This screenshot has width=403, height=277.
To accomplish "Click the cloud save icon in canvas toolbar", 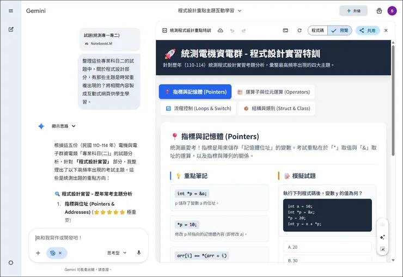I will point(220,30).
